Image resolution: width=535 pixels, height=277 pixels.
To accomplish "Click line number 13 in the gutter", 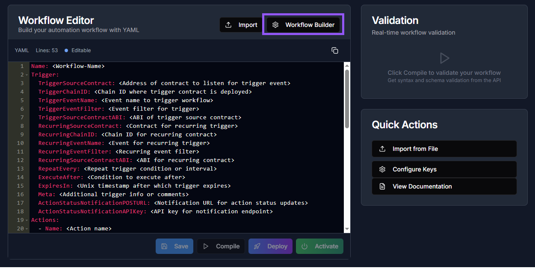I will coord(20,168).
